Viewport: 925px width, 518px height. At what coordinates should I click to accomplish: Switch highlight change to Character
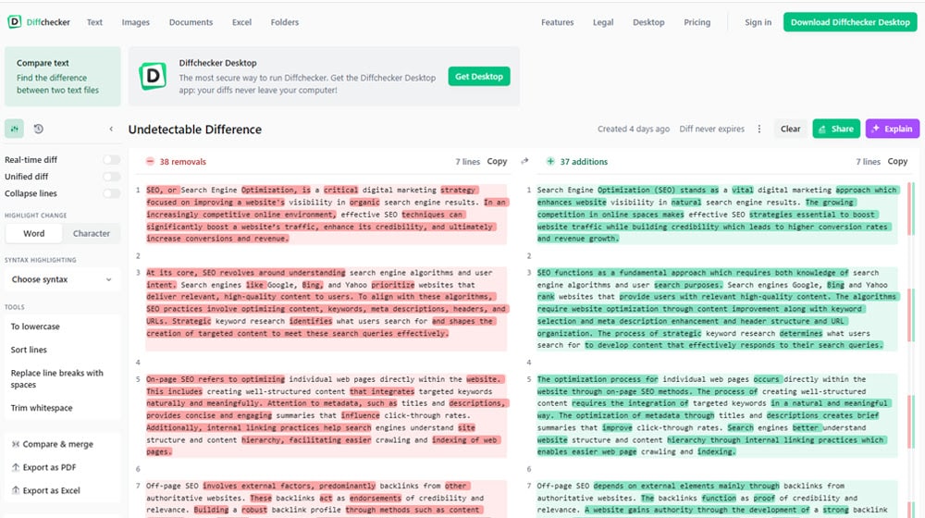coord(92,234)
